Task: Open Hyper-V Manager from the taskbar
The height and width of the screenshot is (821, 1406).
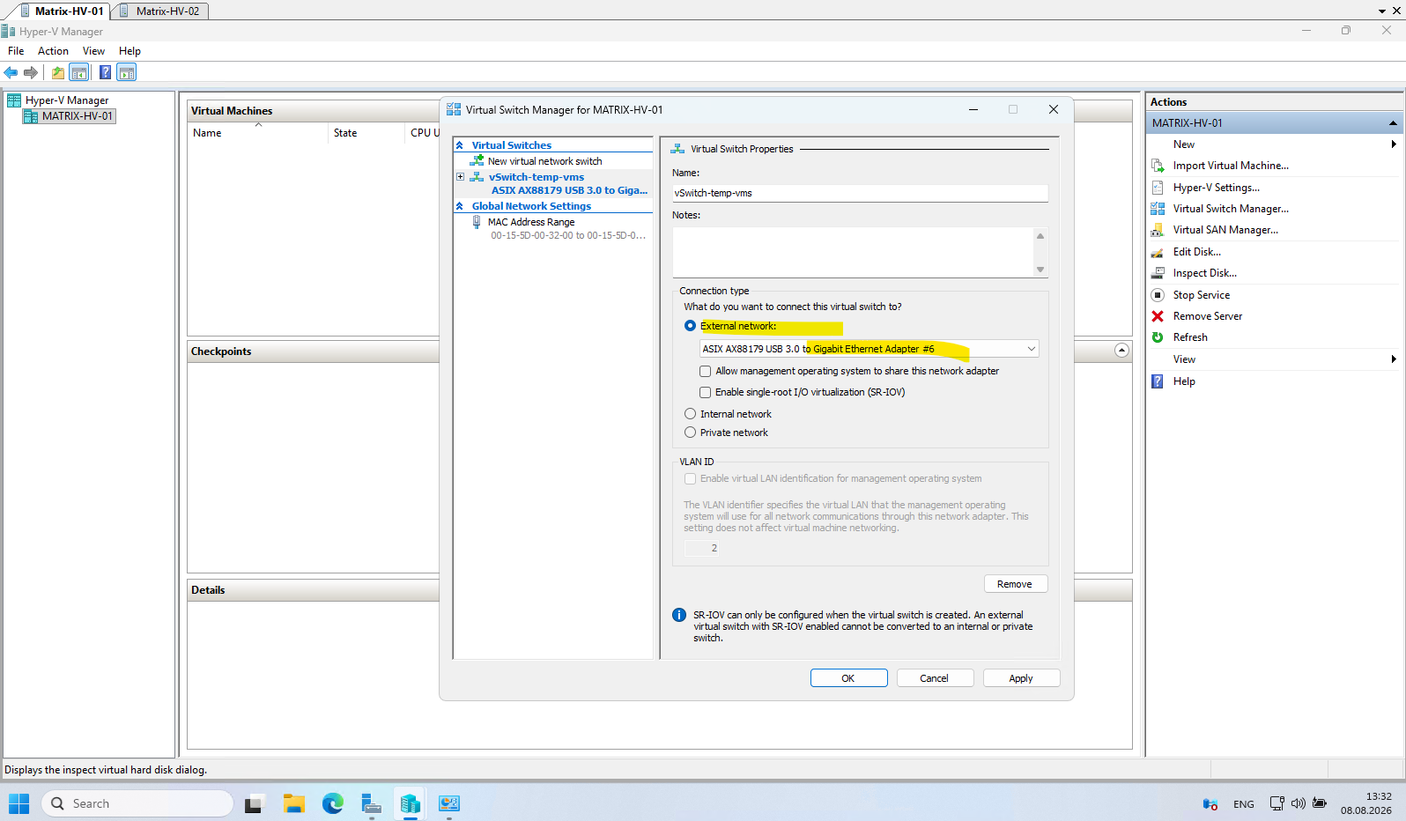Action: tap(410, 803)
